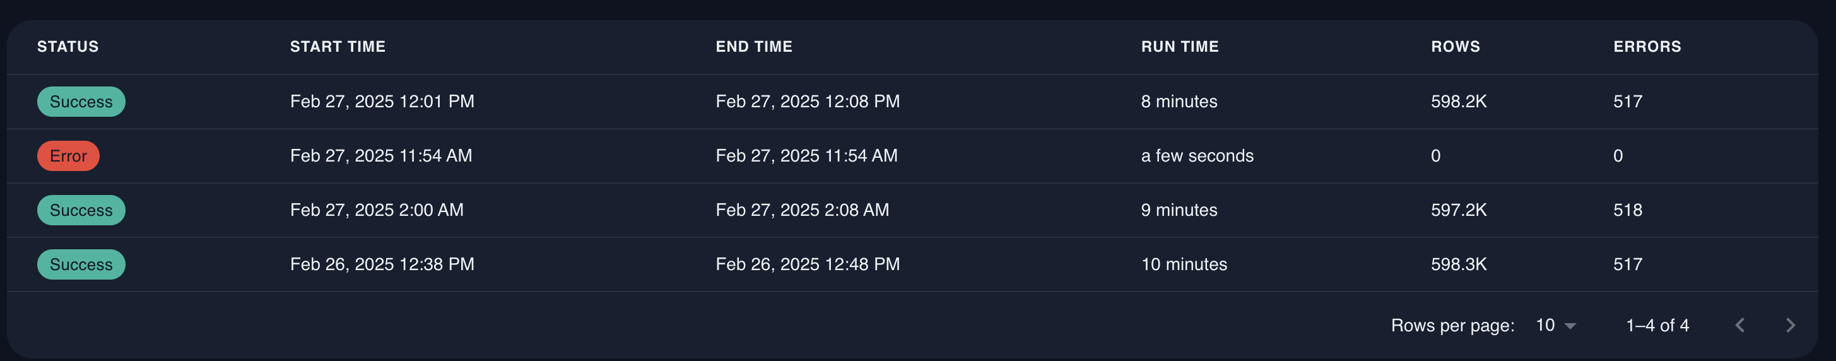Click the Success badge for 12:01 PM run
This screenshot has width=1836, height=361.
pos(81,102)
